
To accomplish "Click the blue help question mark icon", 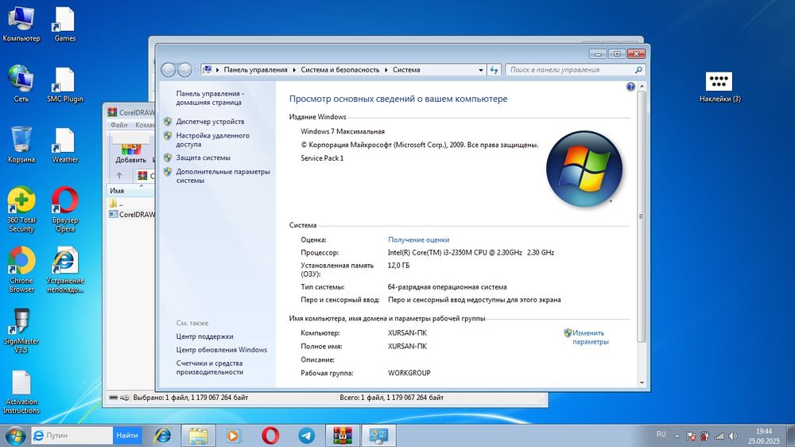I will click(630, 87).
